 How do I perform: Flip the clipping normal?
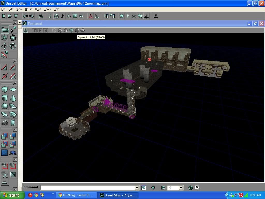[5, 76]
